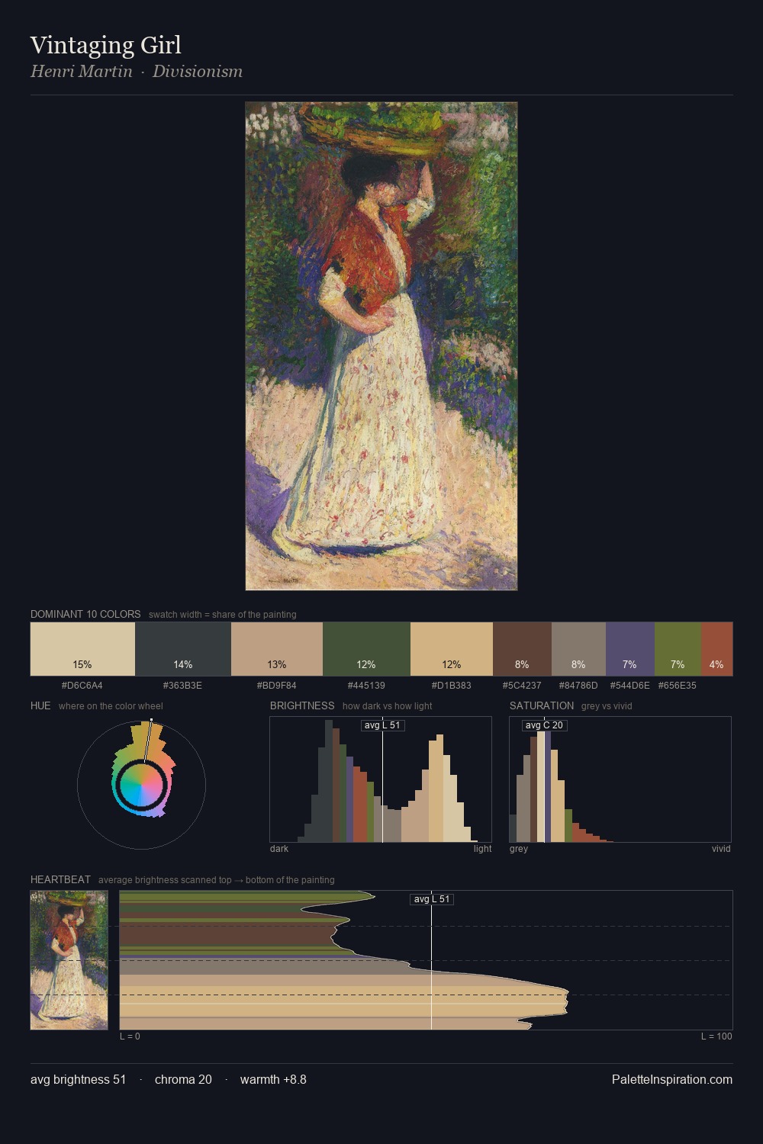763x1144 pixels.
Task: Click hex code label '#D1B383'
Action: (x=451, y=686)
